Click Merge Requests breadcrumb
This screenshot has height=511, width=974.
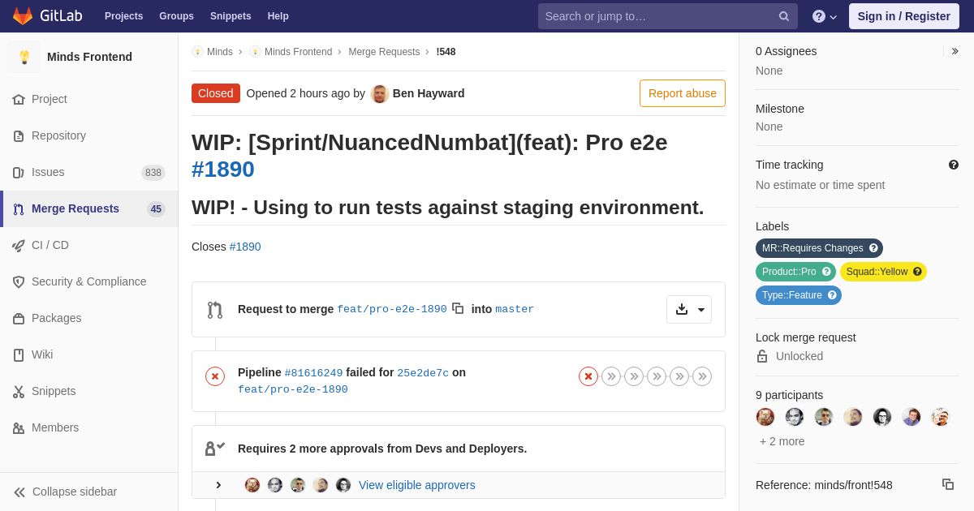[384, 52]
